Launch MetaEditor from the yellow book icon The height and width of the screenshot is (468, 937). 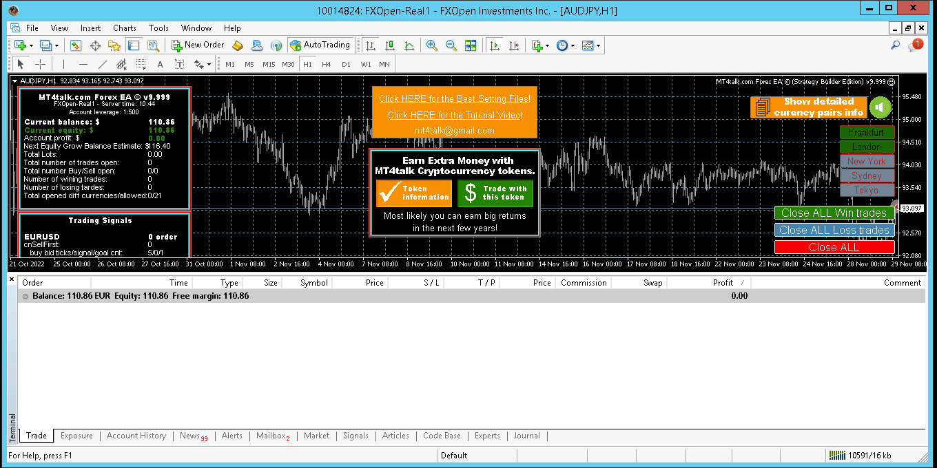tap(238, 45)
